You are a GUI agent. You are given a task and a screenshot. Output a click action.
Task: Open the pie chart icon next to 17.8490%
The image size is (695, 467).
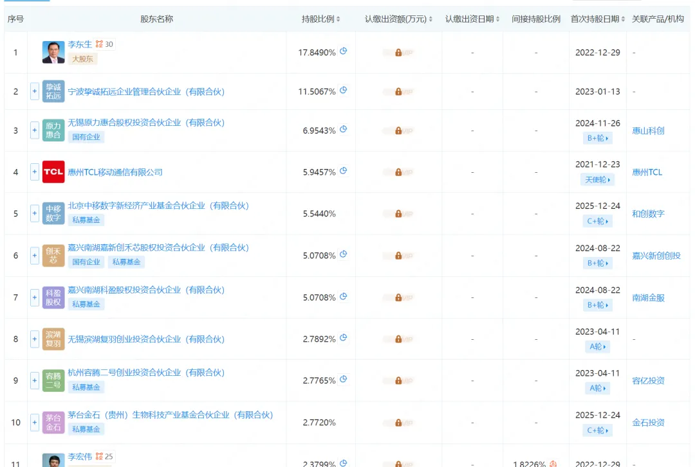click(343, 51)
